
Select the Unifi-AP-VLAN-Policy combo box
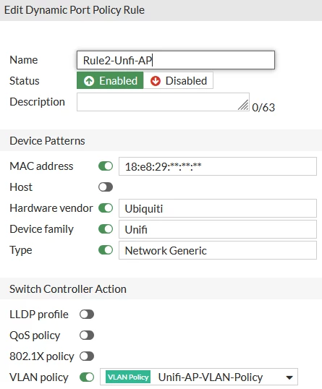pos(199,377)
